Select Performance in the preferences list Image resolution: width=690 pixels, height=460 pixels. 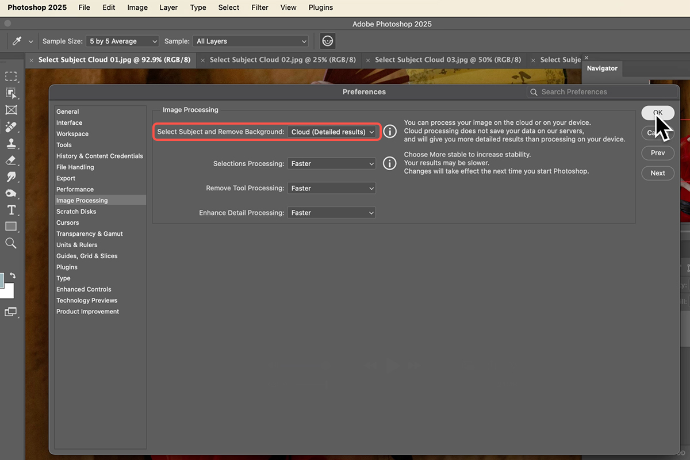coord(75,189)
